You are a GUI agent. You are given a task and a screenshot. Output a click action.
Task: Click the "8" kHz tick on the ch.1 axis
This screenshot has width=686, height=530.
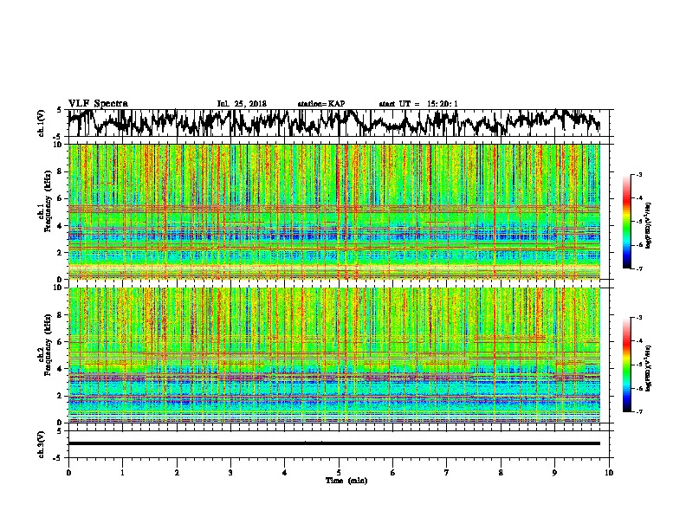[x=61, y=171]
